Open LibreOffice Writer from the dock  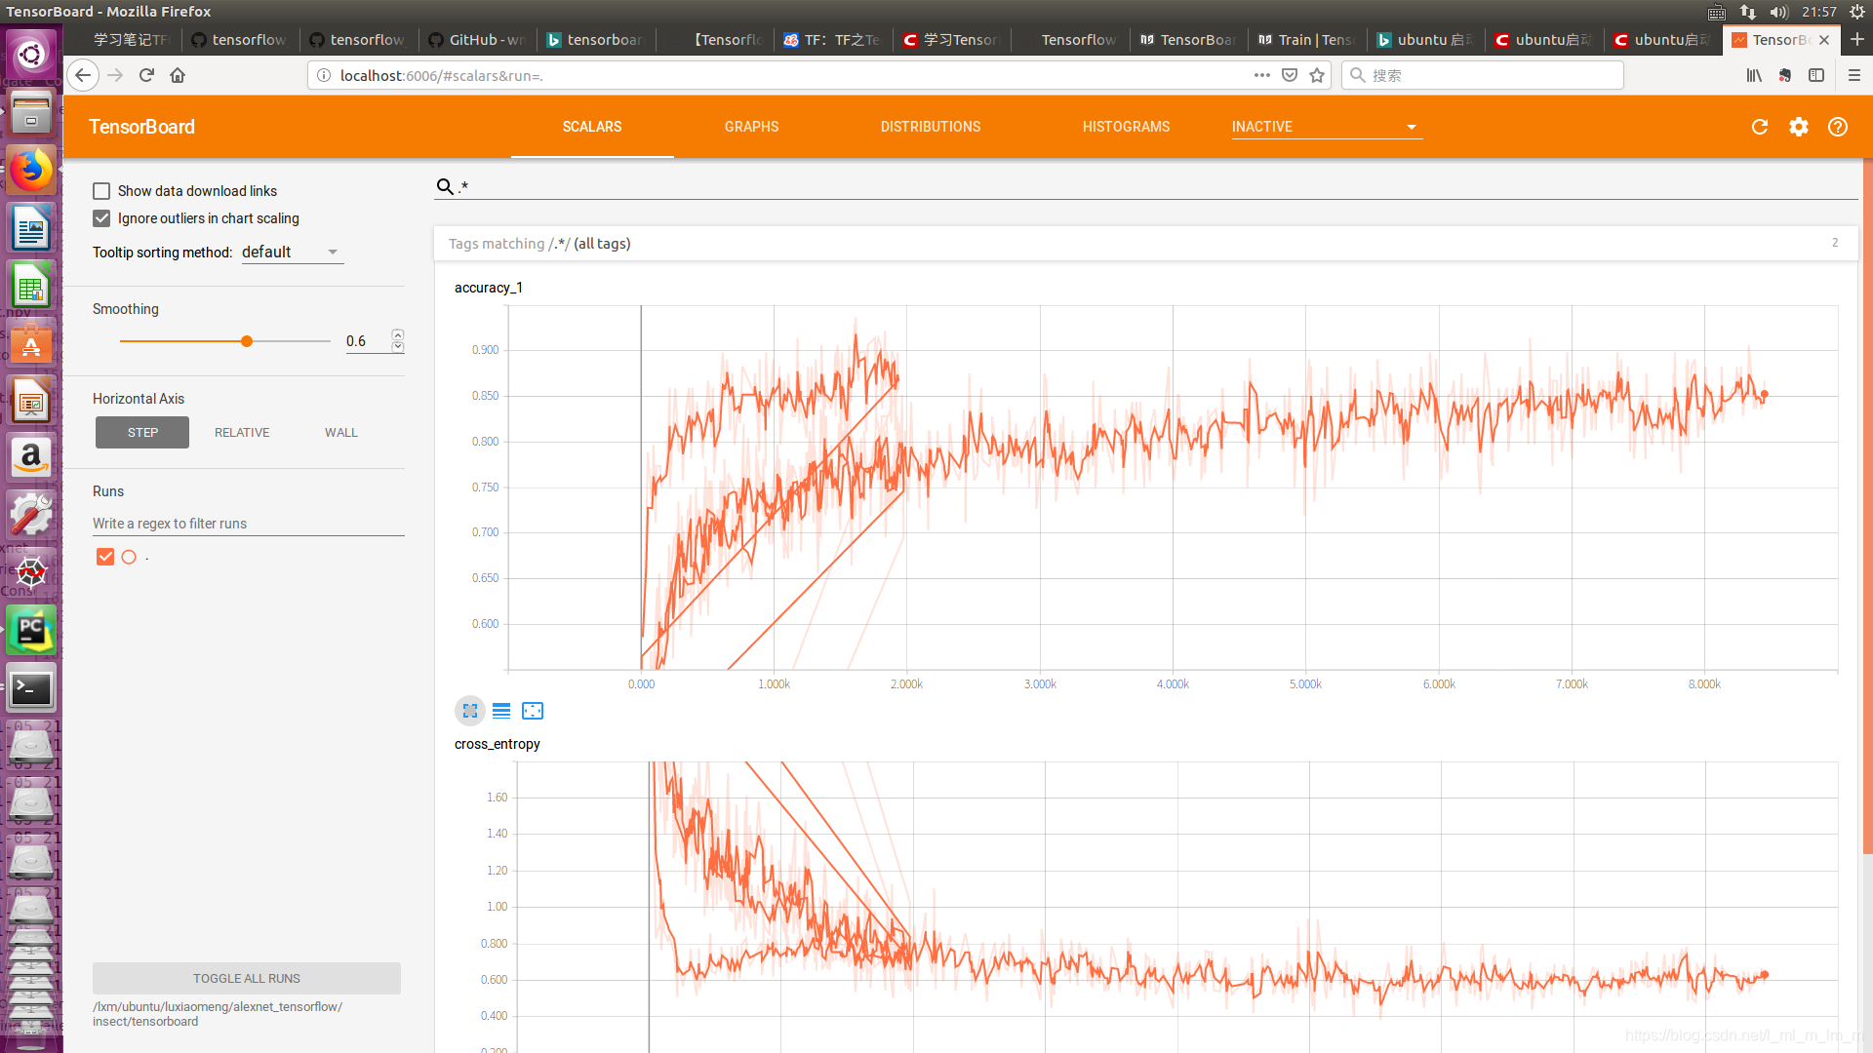pos(31,228)
